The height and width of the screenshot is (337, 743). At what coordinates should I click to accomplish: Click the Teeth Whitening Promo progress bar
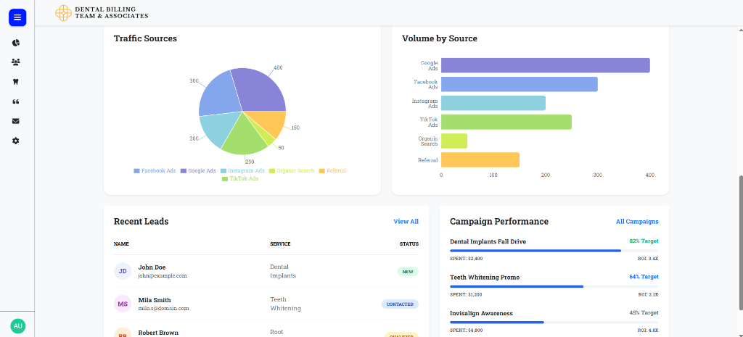pos(554,286)
